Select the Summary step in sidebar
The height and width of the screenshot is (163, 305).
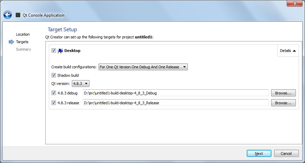[23, 49]
